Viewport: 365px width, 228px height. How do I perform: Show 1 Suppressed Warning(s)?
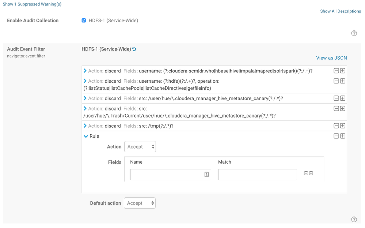click(x=32, y=4)
